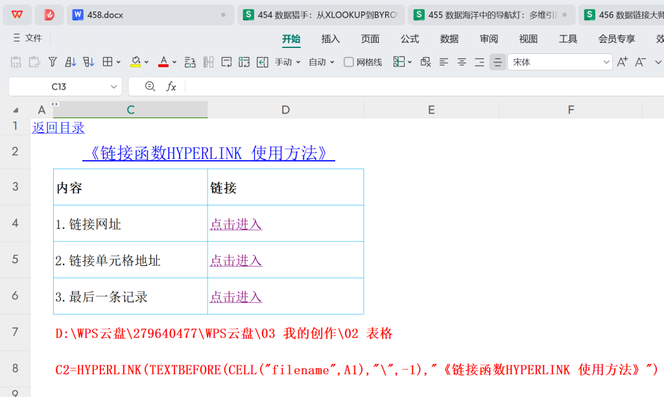Toggle the 网格线 gridlines checkbox

coord(348,62)
